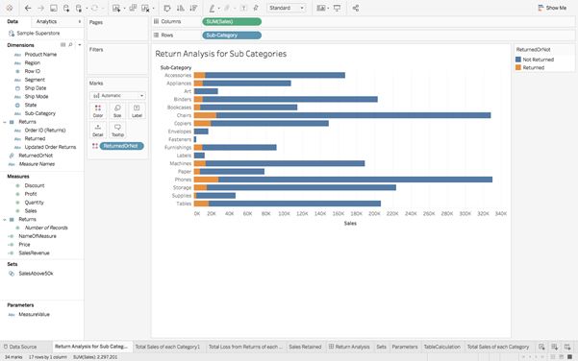The height and width of the screenshot is (361, 578).
Task: Select the Profit measure field
Action: [31, 194]
